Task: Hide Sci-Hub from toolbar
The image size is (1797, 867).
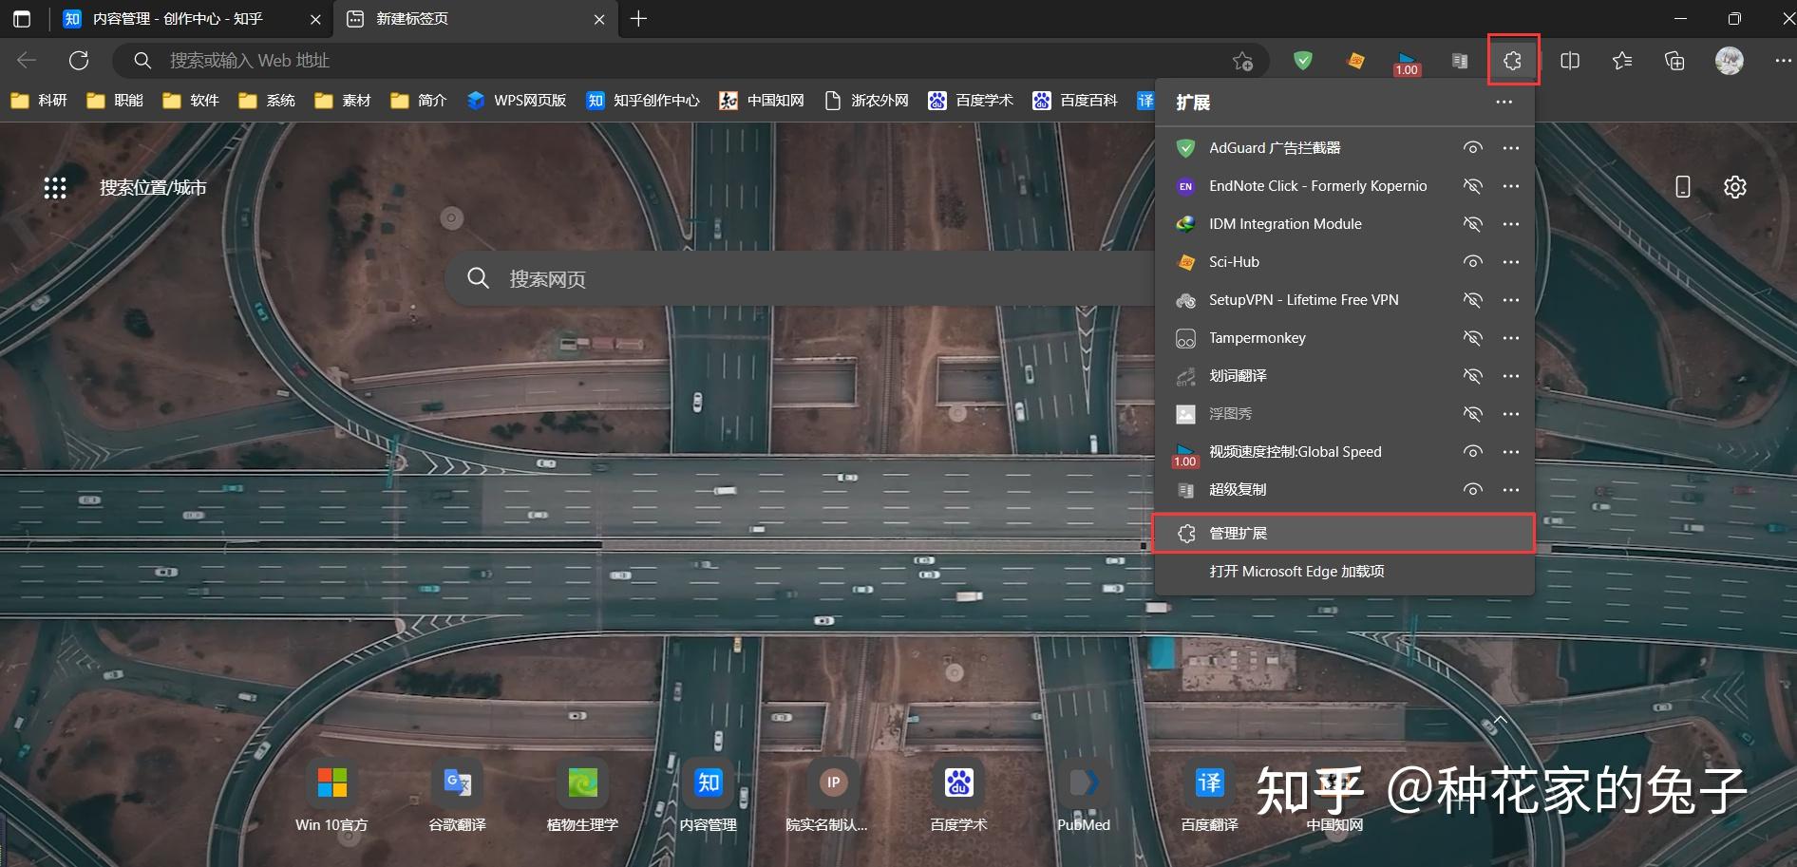Action: point(1472,262)
